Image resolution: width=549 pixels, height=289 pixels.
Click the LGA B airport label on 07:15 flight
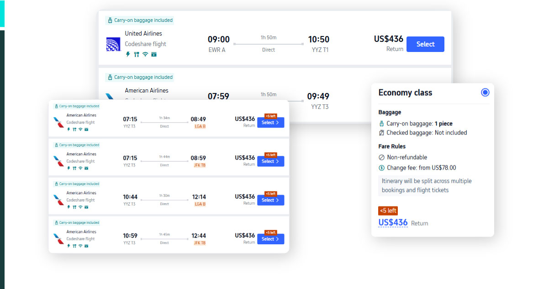(x=200, y=126)
